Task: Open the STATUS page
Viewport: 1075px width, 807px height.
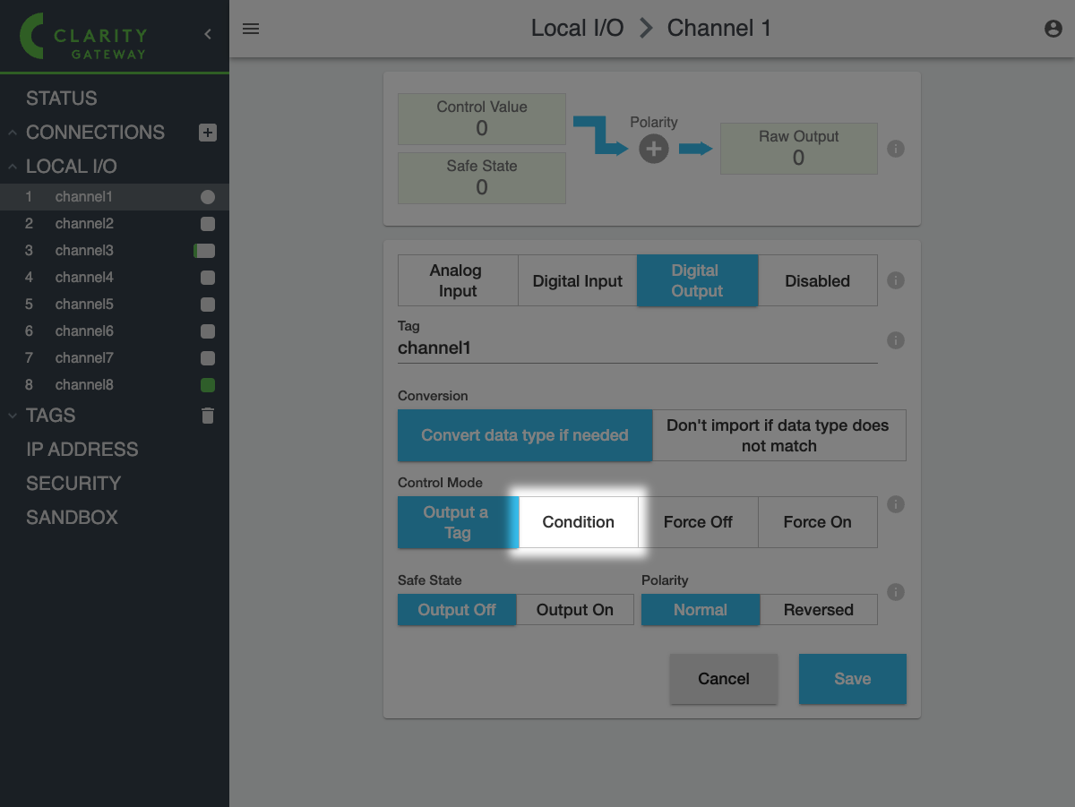Action: tap(62, 99)
